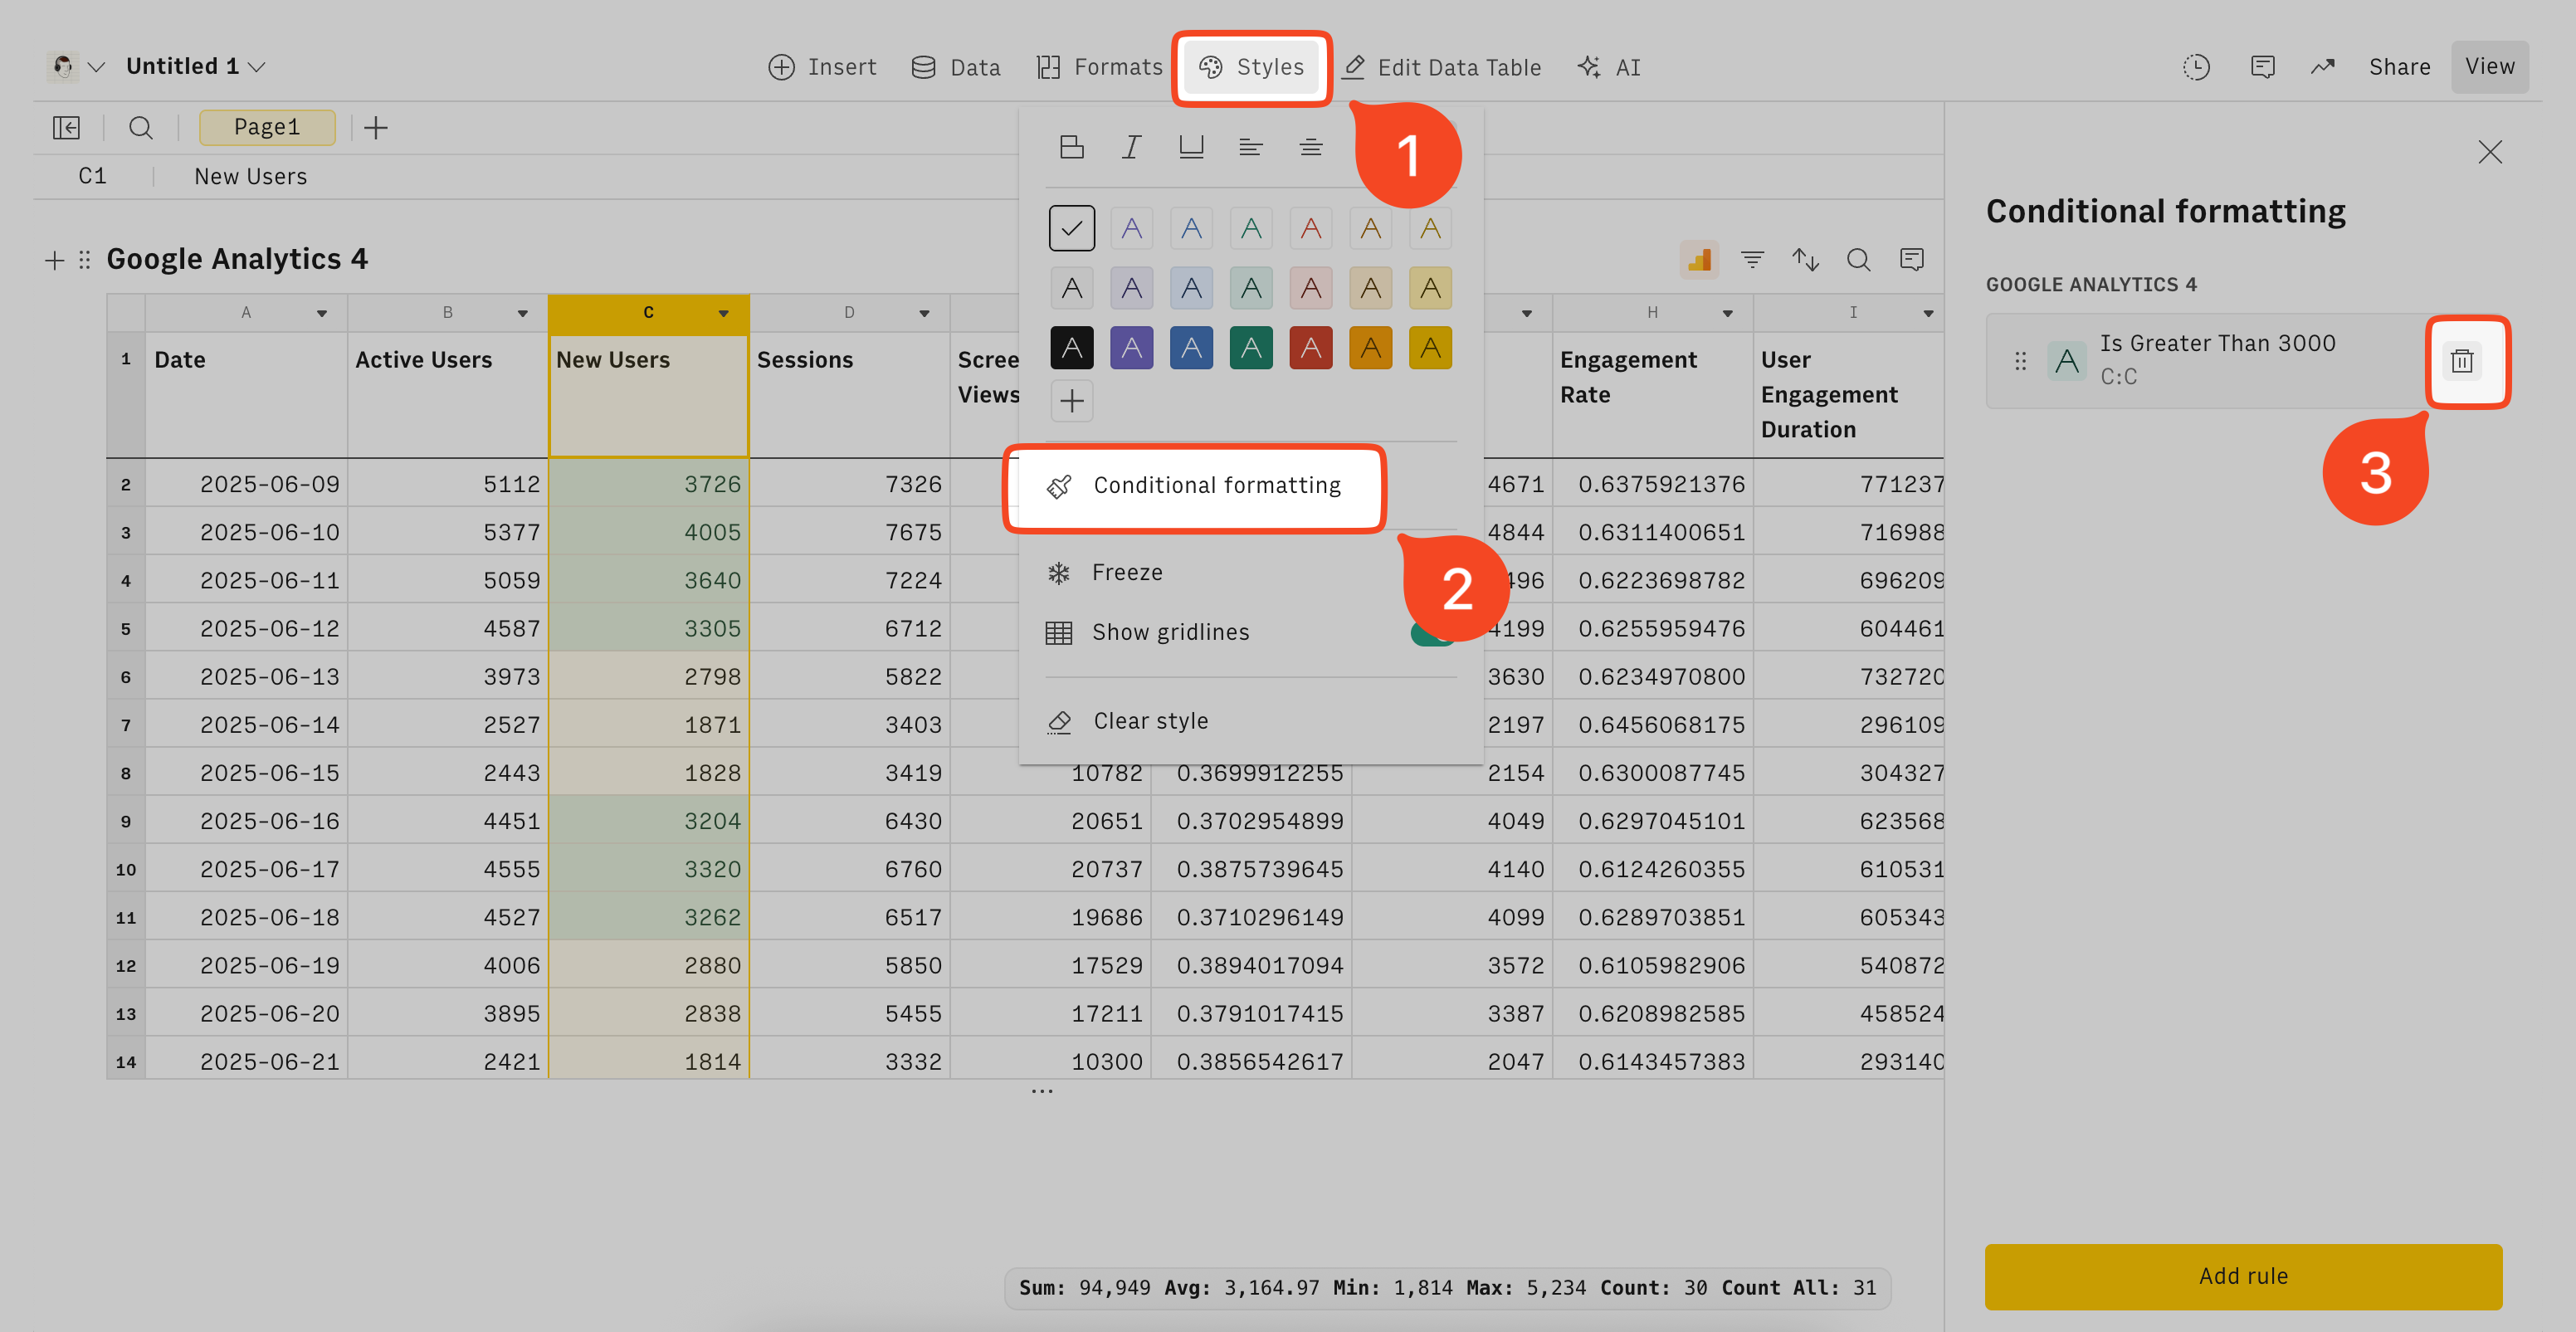The width and height of the screenshot is (2576, 1332).
Task: Add a custom style with plus tile
Action: (1072, 401)
